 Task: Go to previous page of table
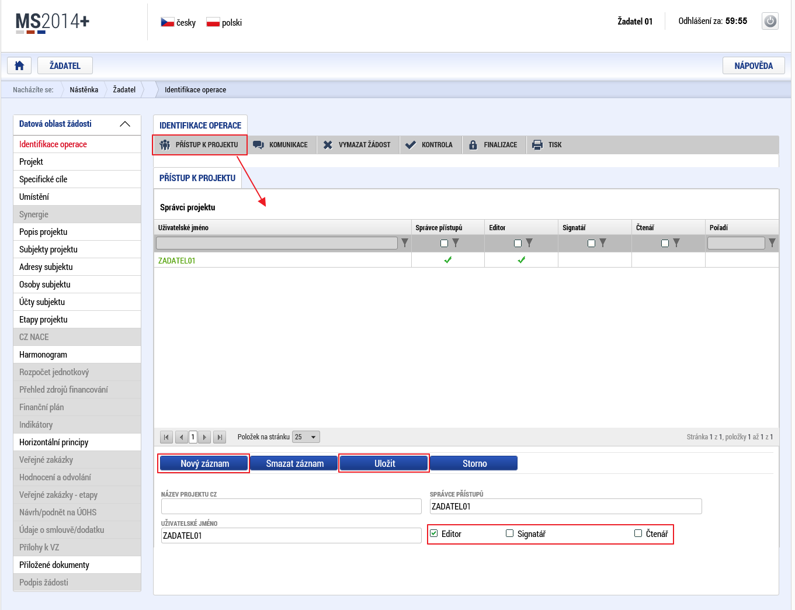pyautogui.click(x=182, y=437)
